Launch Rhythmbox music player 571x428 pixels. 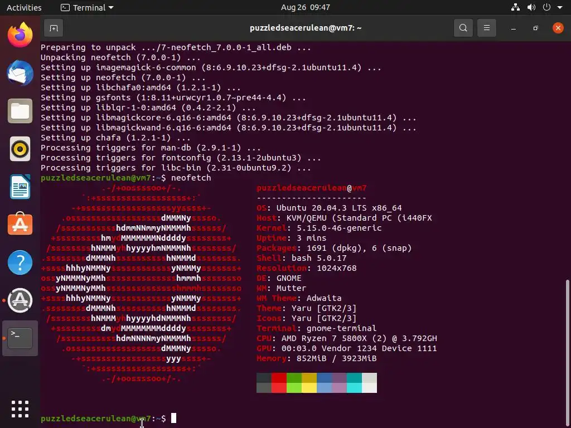[20, 149]
